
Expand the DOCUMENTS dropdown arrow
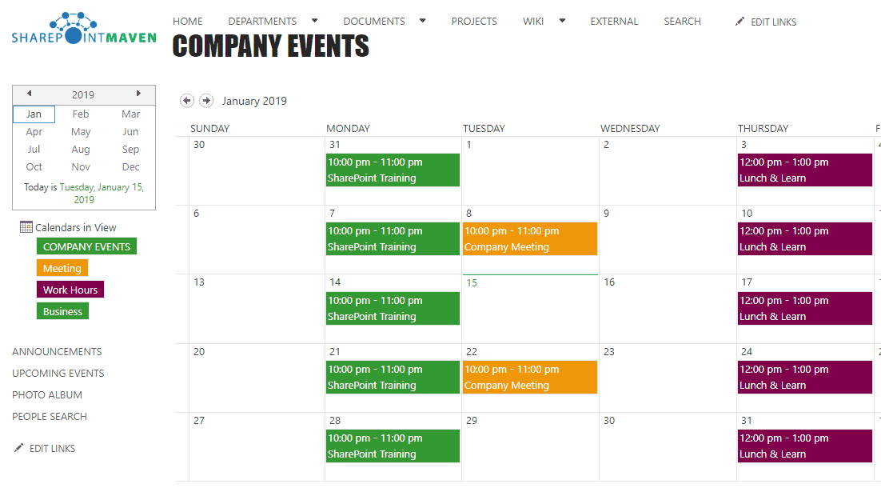[423, 21]
